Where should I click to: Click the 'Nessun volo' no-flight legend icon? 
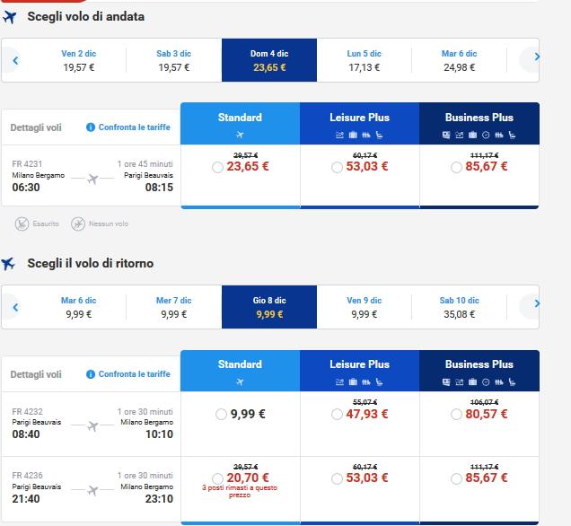coord(78,223)
